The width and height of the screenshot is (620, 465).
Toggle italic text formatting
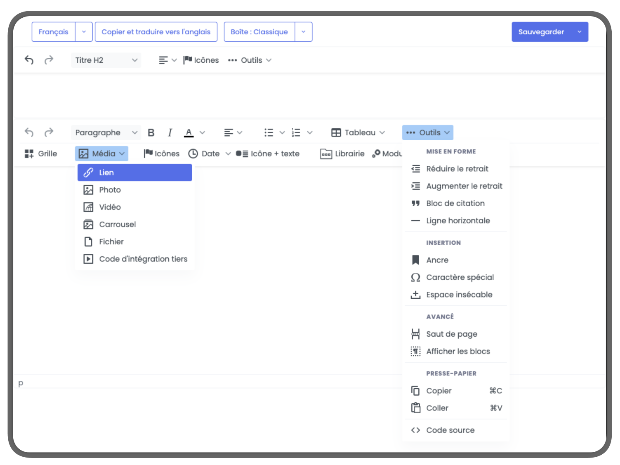(x=170, y=132)
